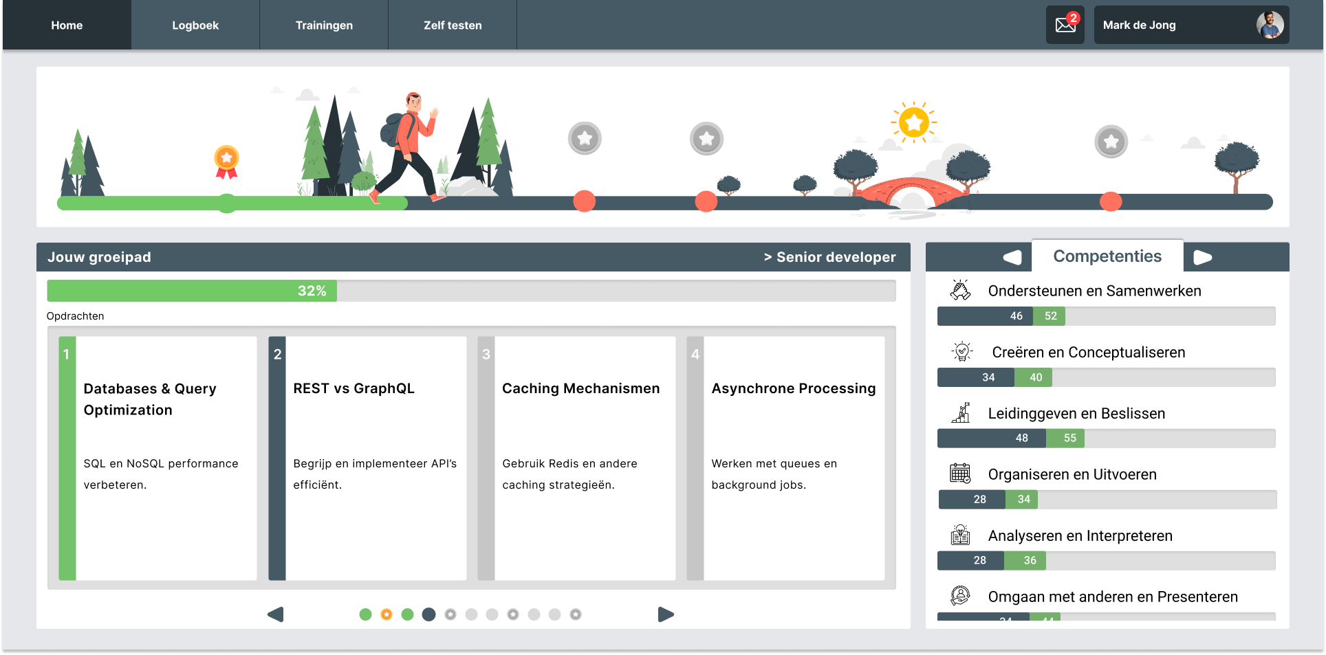Click the orange medal badge on the path

point(226,162)
